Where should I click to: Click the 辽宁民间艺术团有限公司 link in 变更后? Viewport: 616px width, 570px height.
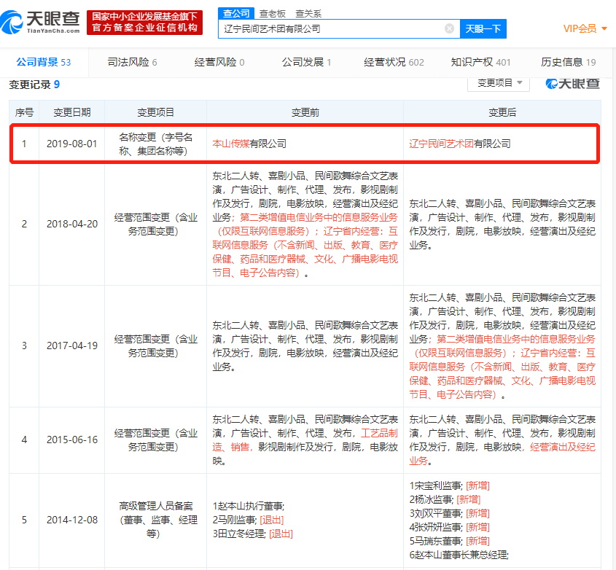click(x=460, y=144)
